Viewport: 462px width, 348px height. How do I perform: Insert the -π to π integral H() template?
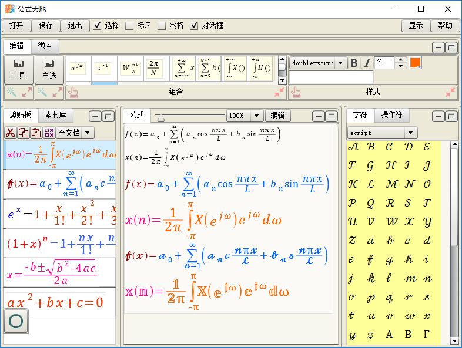(261, 68)
